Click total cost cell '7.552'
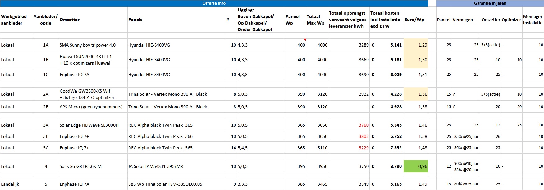 pos(386,148)
